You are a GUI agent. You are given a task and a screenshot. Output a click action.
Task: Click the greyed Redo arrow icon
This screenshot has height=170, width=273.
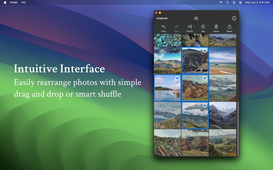(176, 27)
